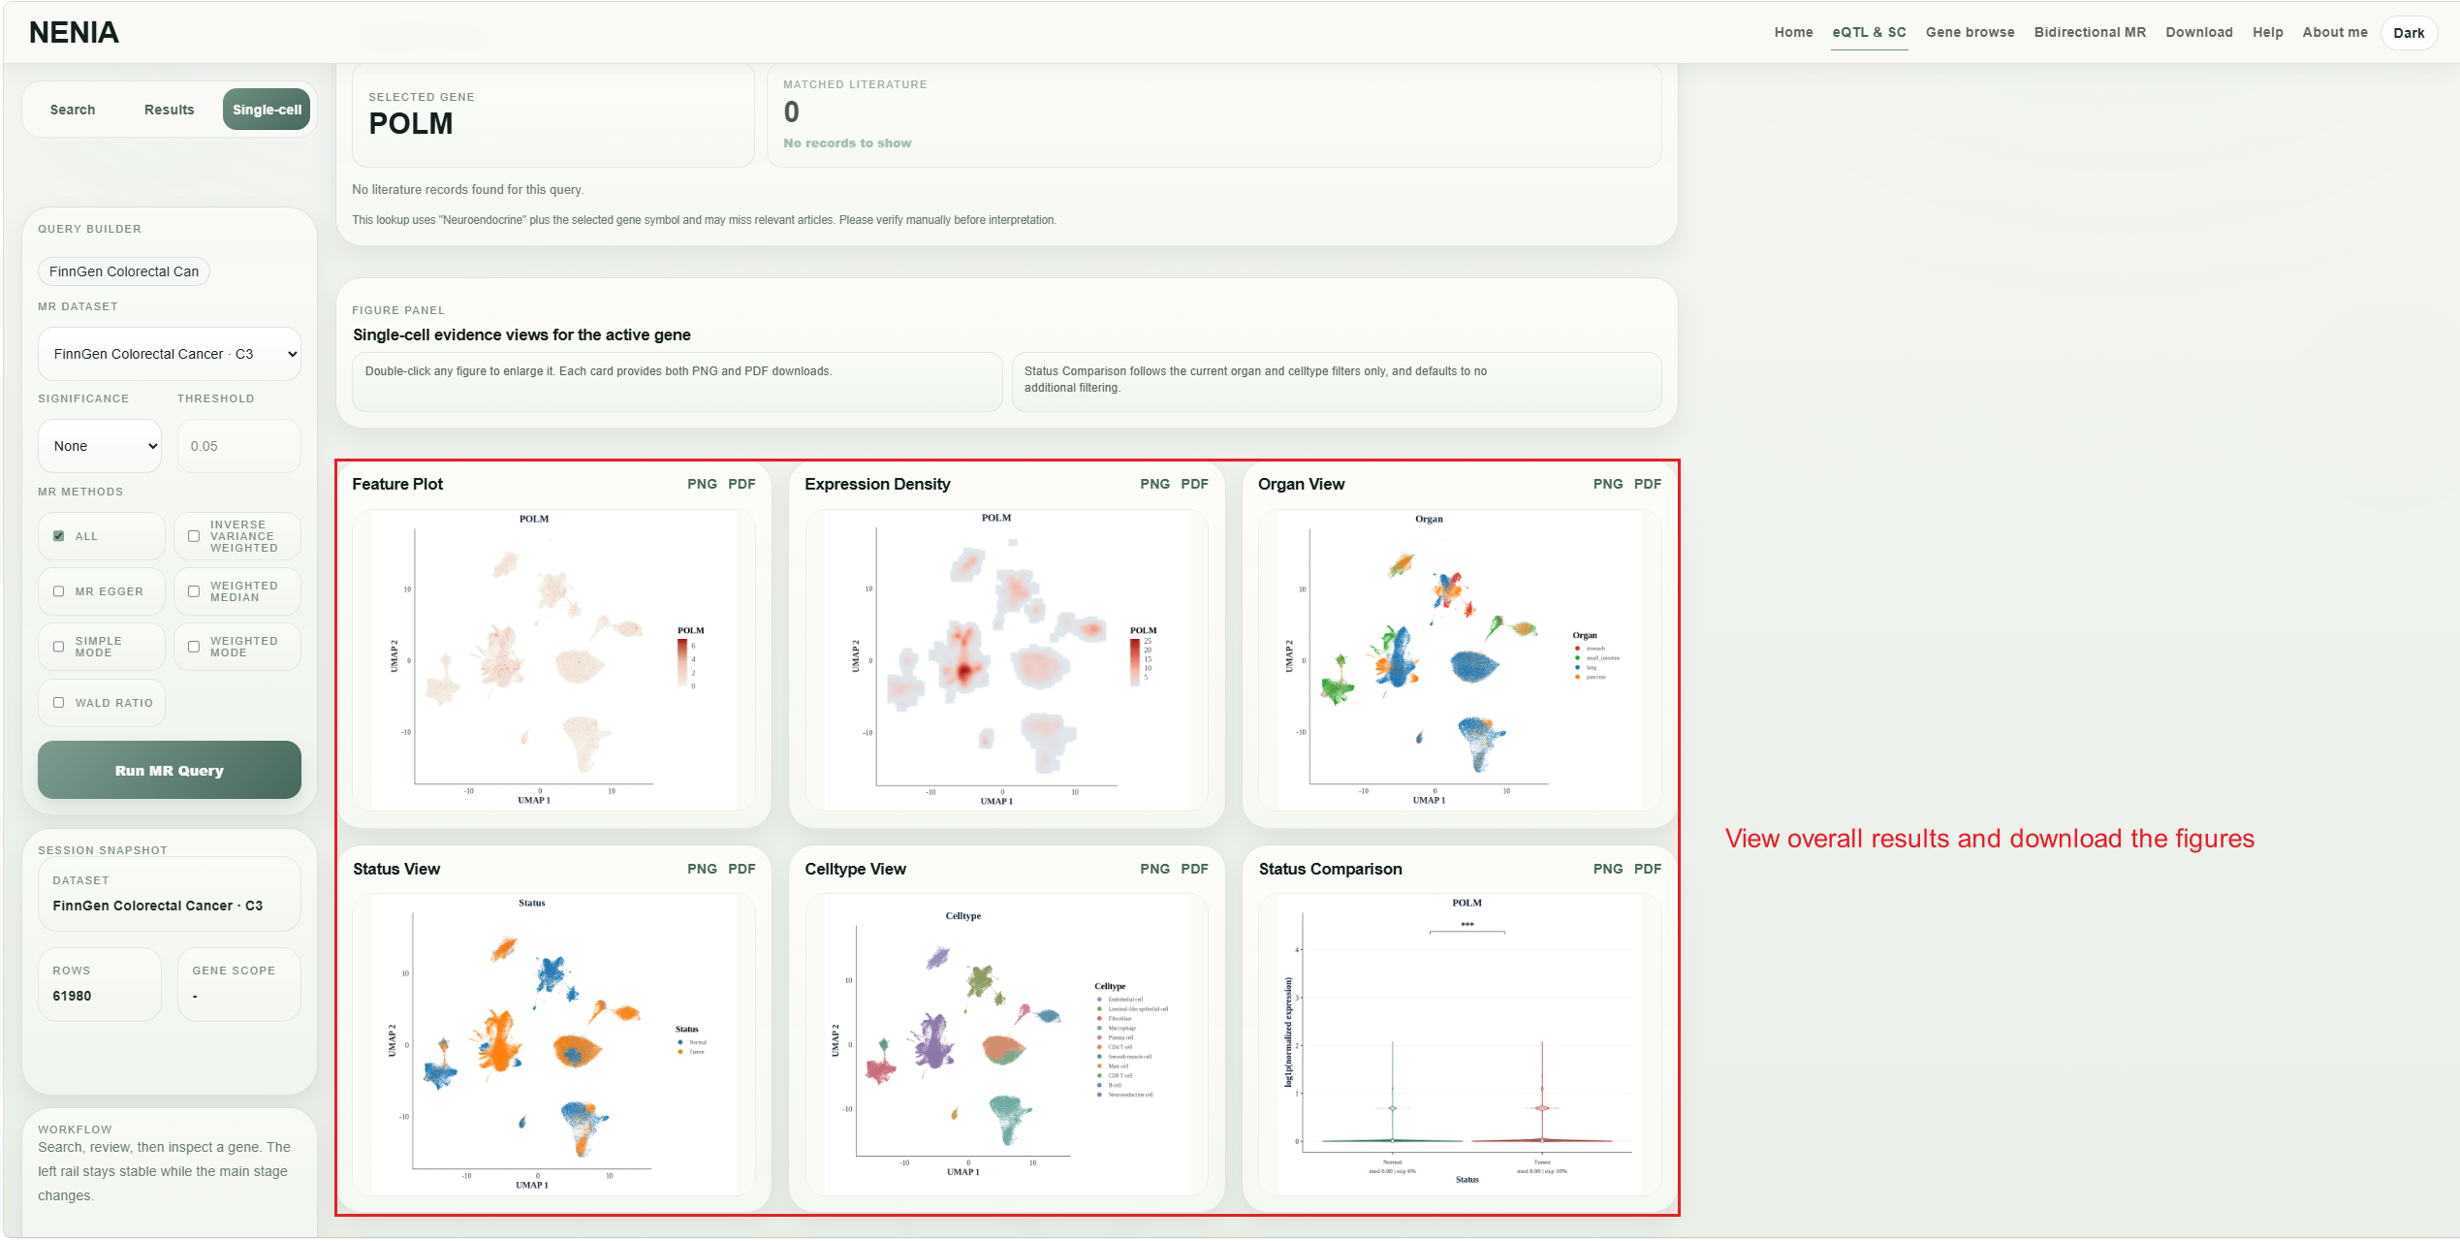Download Status View as PDF
Image resolution: width=2460 pixels, height=1241 pixels.
click(x=741, y=869)
